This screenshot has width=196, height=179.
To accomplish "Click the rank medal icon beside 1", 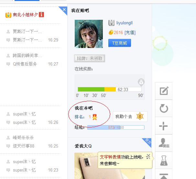I will coord(94,117).
